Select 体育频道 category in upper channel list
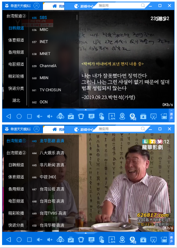This screenshot has height=248, width=177. (x=16, y=40)
